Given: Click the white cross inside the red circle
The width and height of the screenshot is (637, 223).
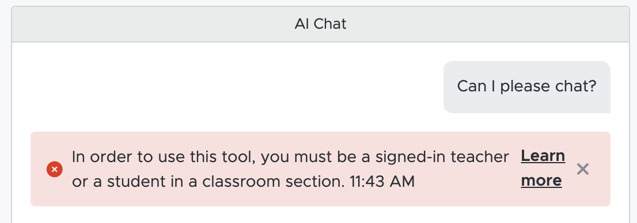Looking at the screenshot, I should (x=55, y=169).
